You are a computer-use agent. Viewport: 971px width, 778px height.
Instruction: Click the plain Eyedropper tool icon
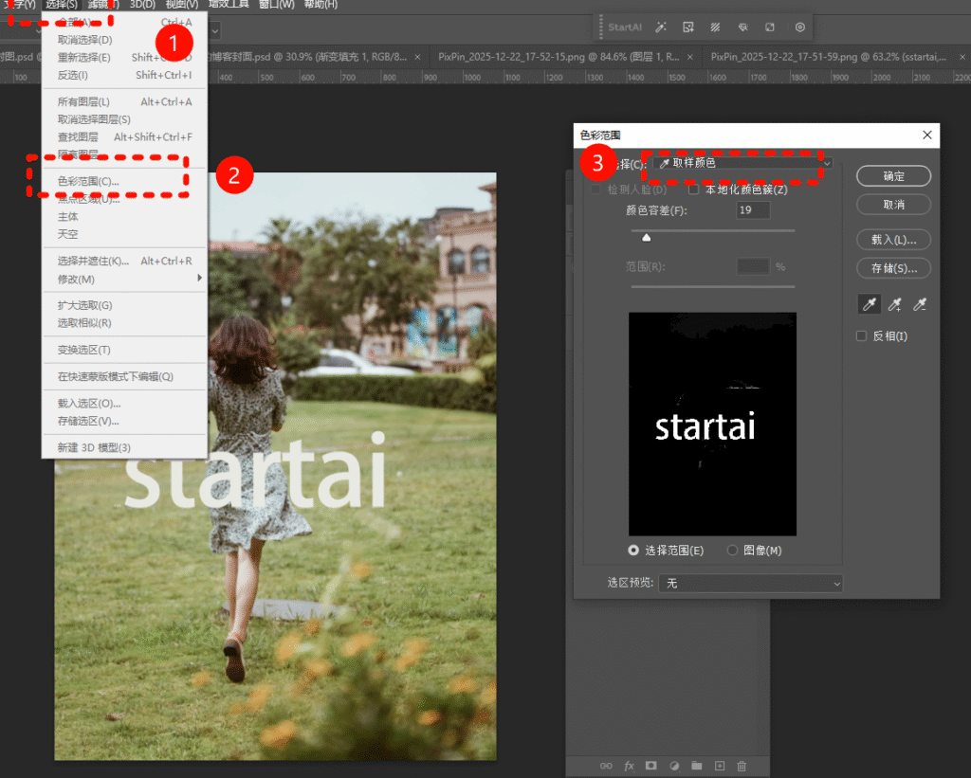point(868,304)
